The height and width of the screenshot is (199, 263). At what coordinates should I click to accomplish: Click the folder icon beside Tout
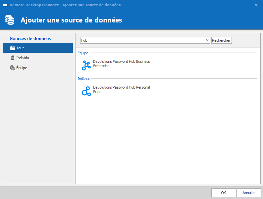(x=13, y=48)
